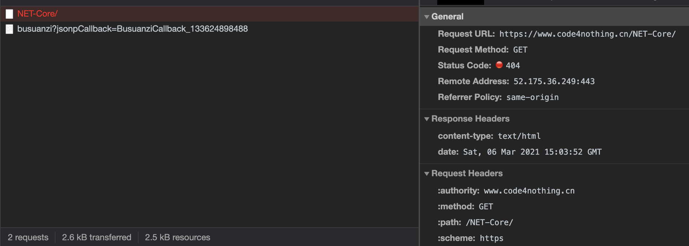689x246 pixels.
Task: Click the red status indicator beside 404
Action: click(499, 65)
